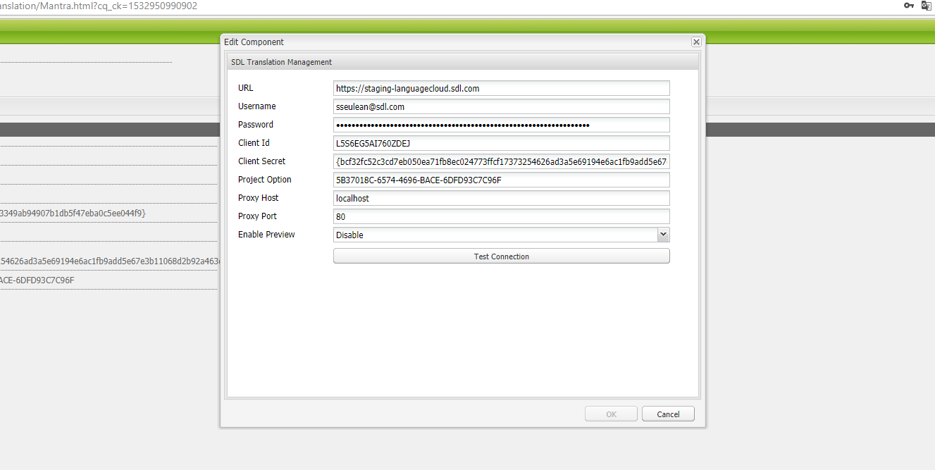Click the Client Secret text field
This screenshot has height=470, width=935.
501,162
